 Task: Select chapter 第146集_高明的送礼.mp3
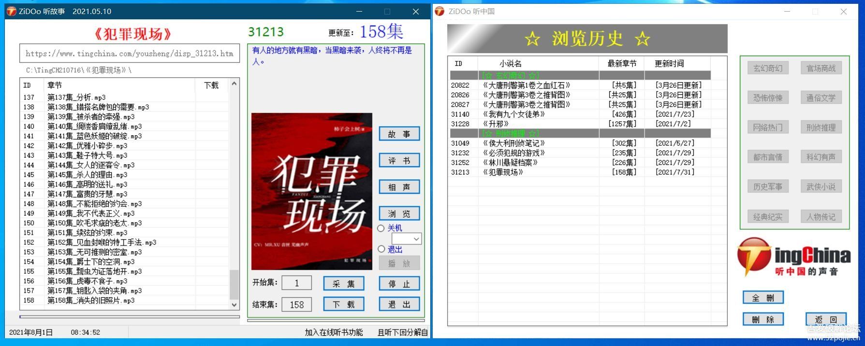pos(124,184)
